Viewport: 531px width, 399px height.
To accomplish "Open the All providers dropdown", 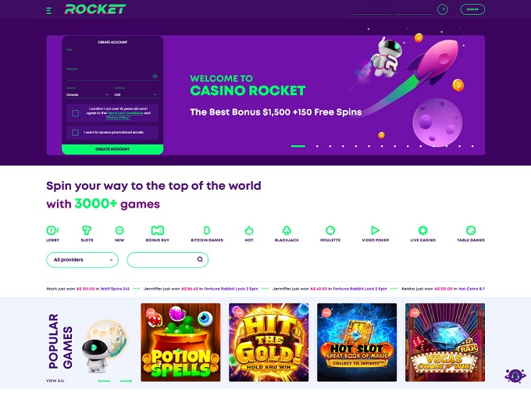I will [x=82, y=260].
